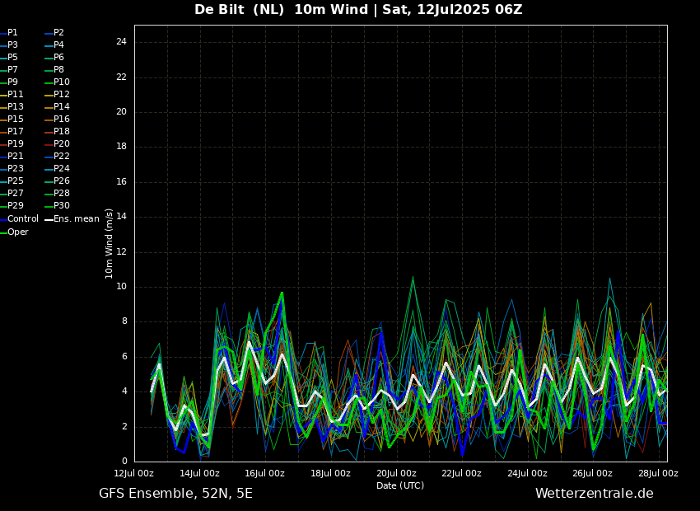Click the P20 legend label

coord(61,144)
